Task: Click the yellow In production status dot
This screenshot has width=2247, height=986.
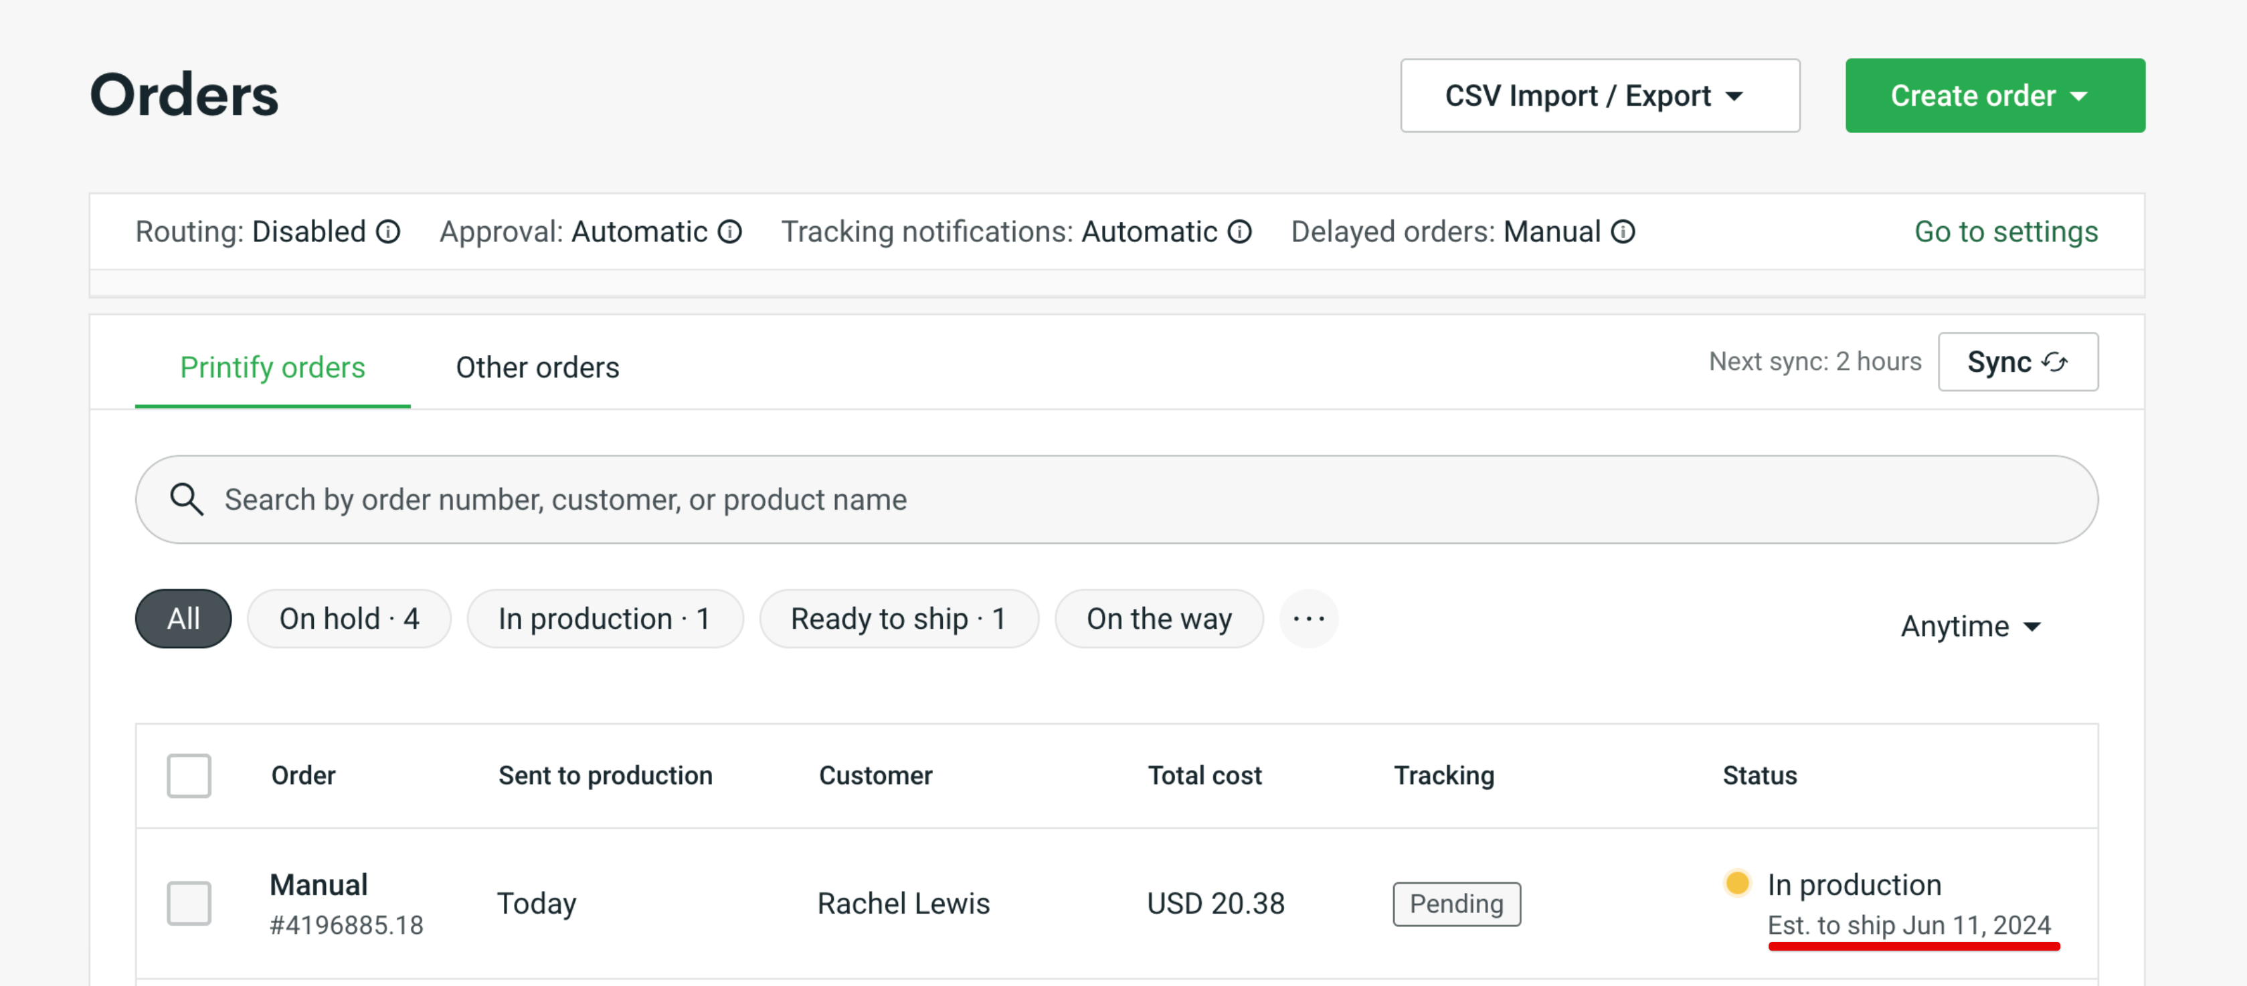Action: click(x=1738, y=884)
